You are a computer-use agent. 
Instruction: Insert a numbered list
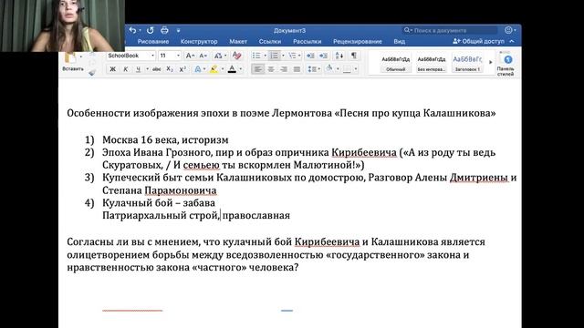click(x=274, y=56)
